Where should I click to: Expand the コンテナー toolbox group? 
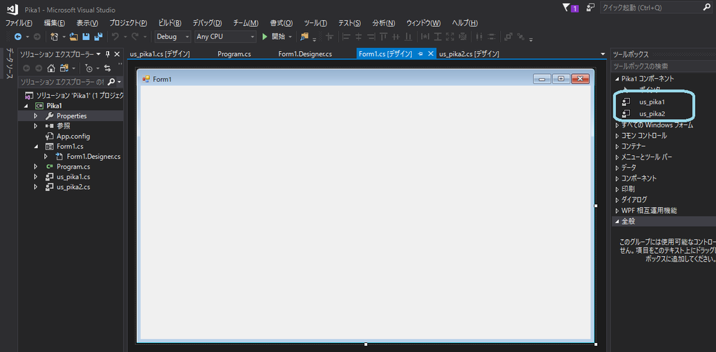[617, 146]
